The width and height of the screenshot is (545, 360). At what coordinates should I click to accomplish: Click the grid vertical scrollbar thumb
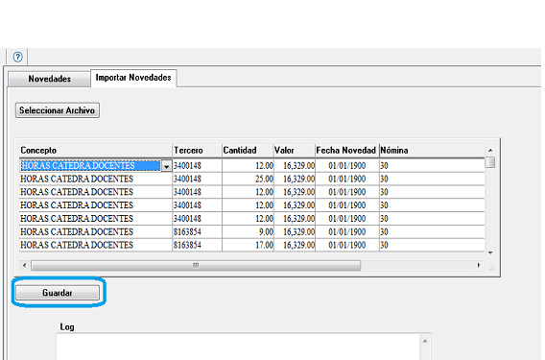(490, 162)
